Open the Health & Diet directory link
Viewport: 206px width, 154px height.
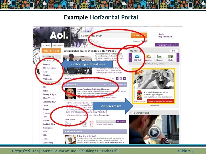coord(49,124)
